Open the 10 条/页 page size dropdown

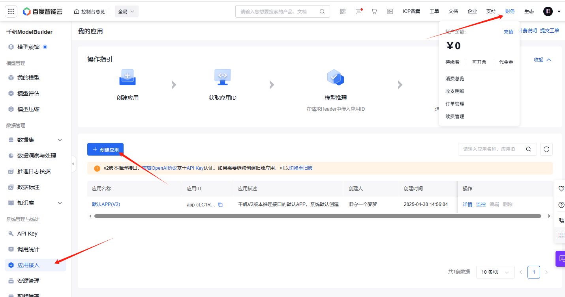[x=495, y=272]
